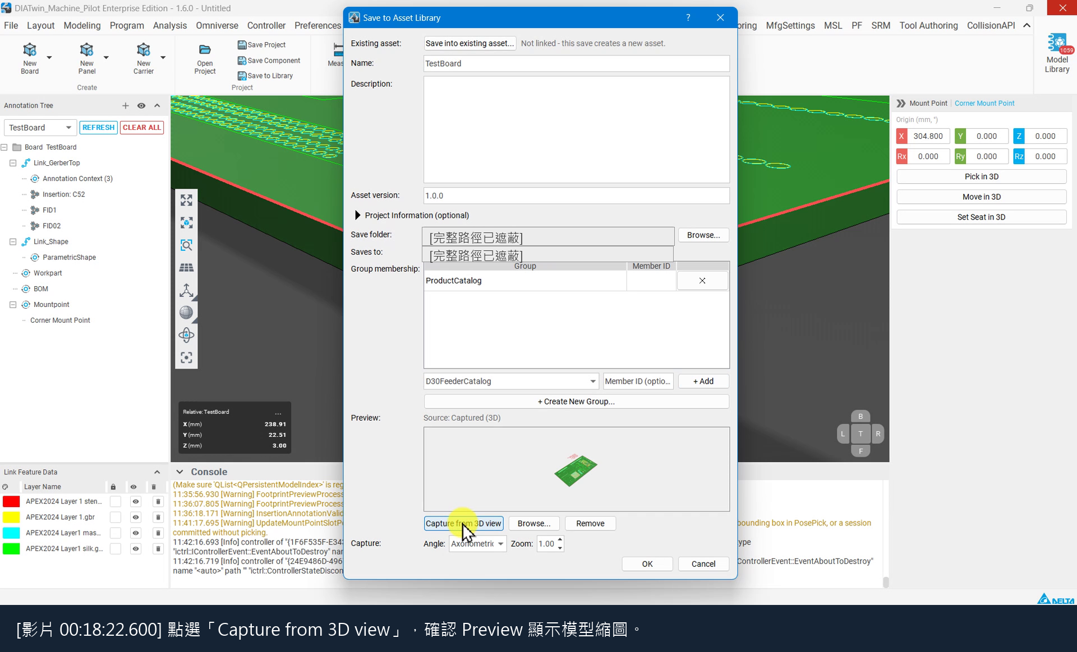Click the New Panel icon
Image resolution: width=1077 pixels, height=652 pixels.
click(86, 50)
